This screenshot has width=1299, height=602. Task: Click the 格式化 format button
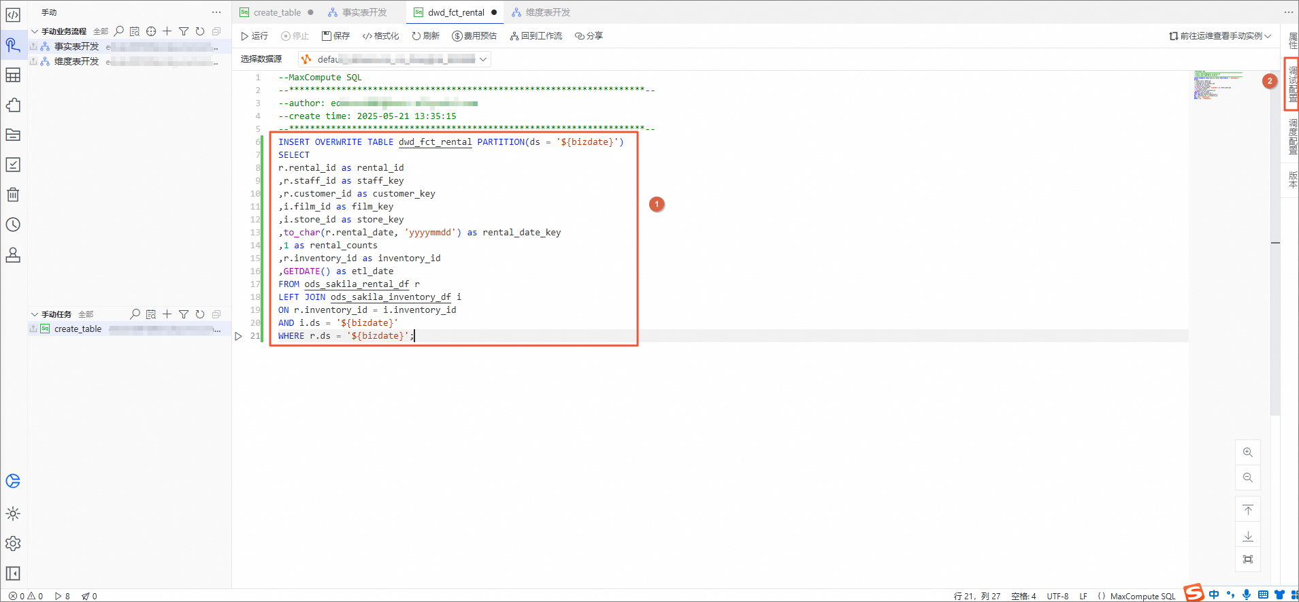click(381, 36)
